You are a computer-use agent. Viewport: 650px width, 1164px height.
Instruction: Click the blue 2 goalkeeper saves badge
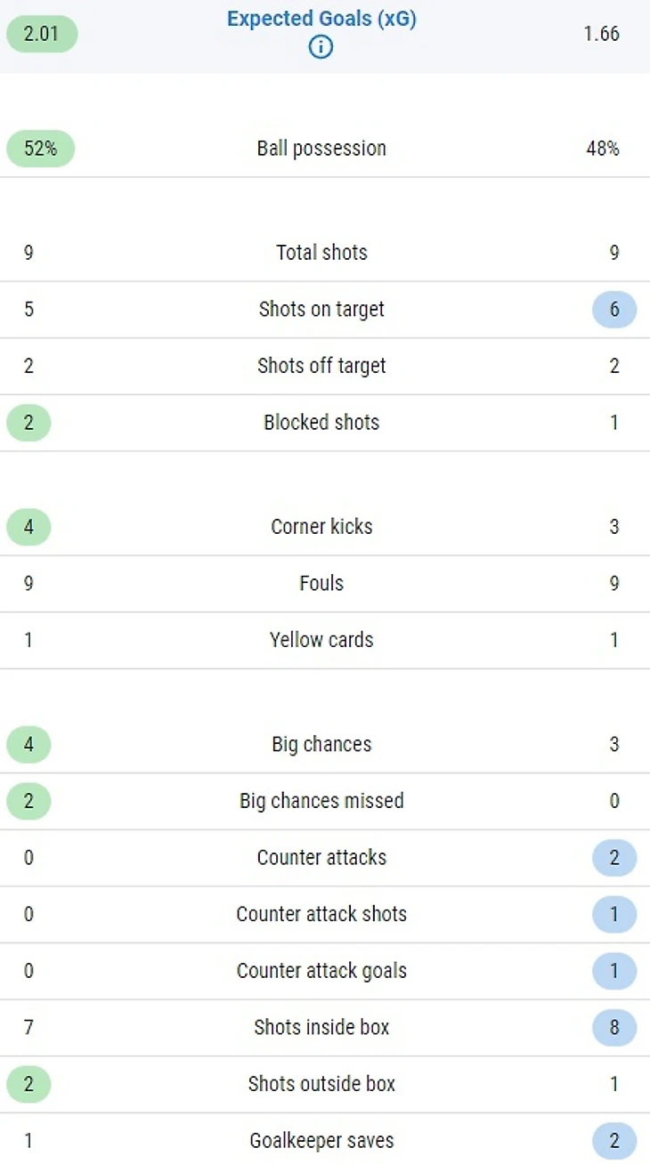[x=614, y=1141]
